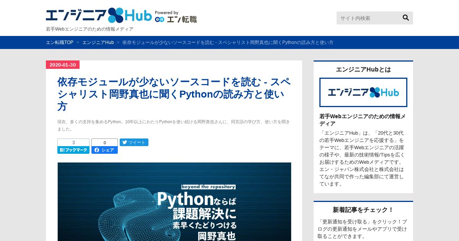Image resolution: width=459 pixels, height=241 pixels.
Task: Click the Python article hero image
Action: [x=174, y=202]
